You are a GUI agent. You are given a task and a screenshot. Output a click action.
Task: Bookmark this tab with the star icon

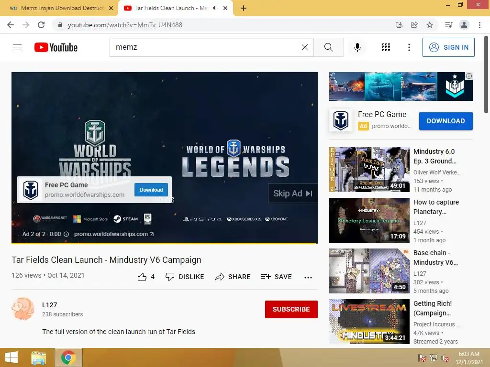tap(430, 25)
